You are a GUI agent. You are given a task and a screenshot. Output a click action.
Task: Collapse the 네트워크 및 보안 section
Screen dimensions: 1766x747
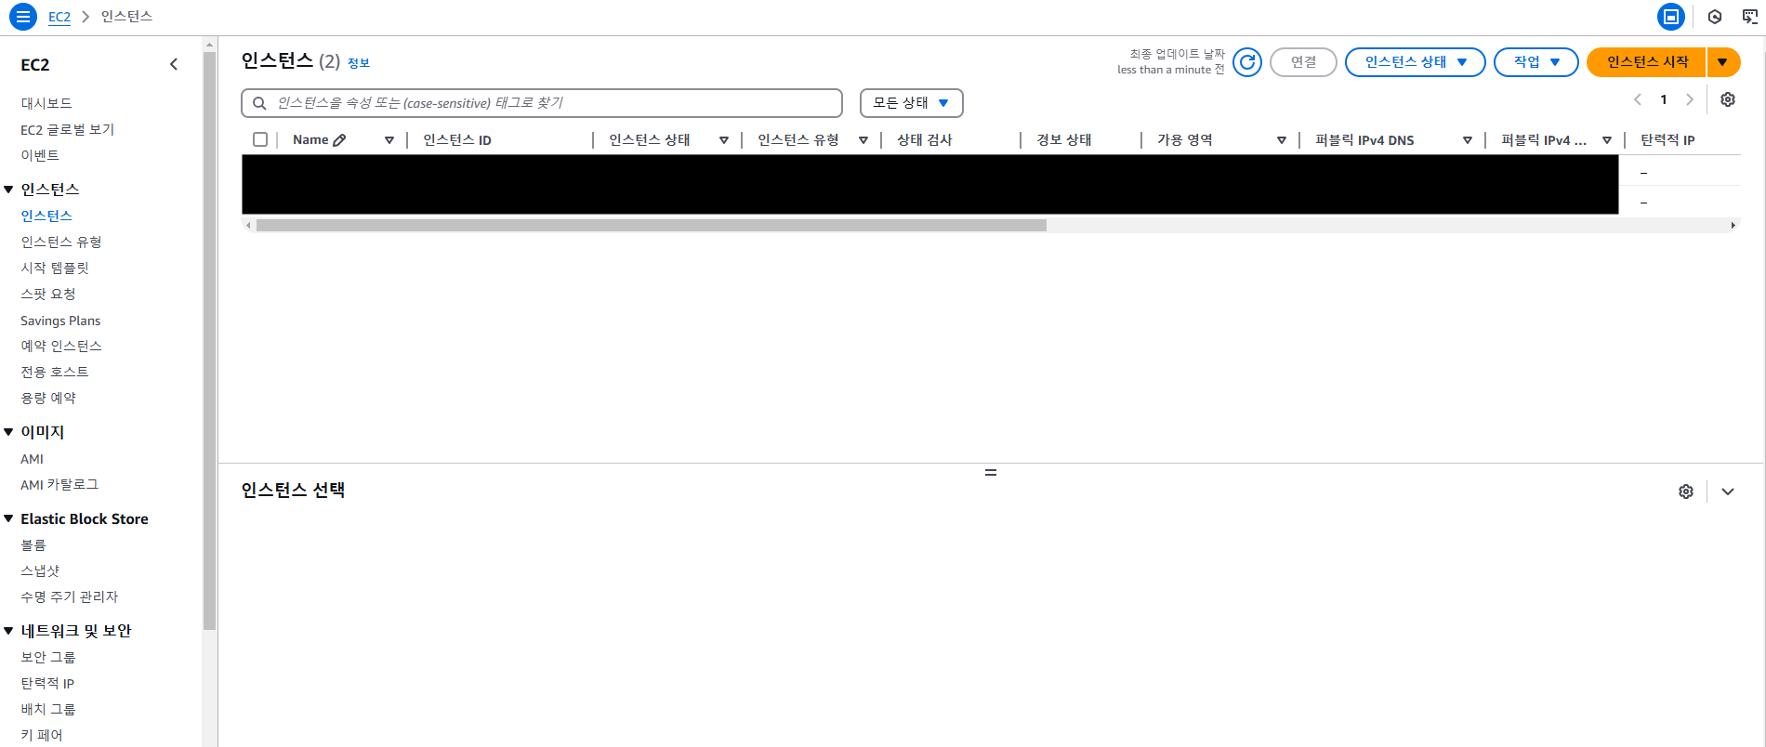(8, 631)
